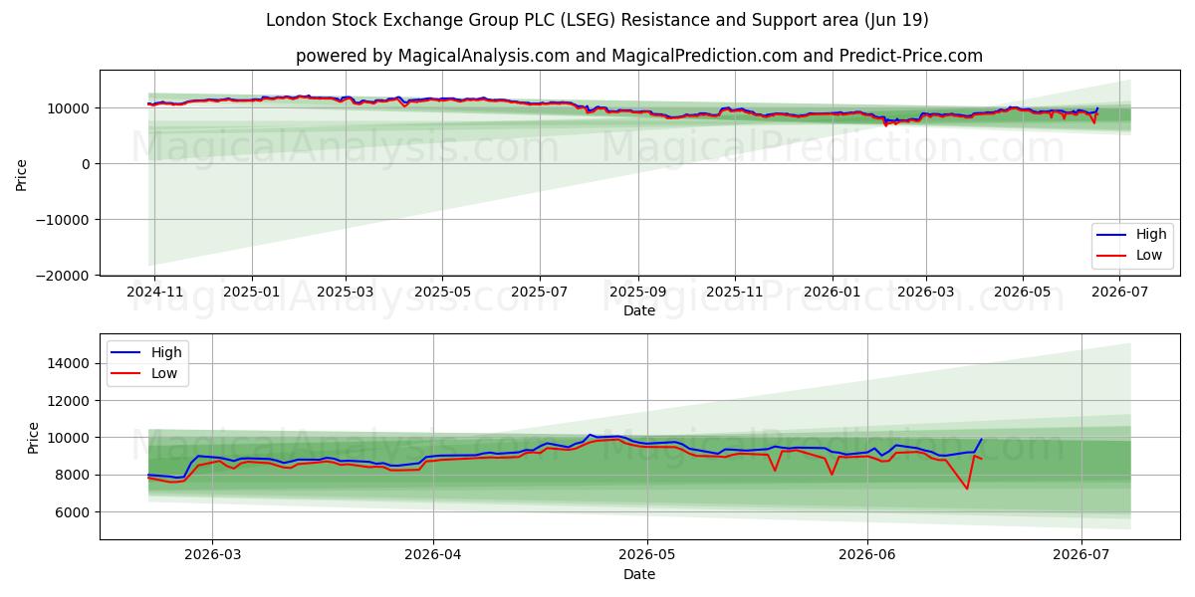Click the '2026-07' date label on upper axis
This screenshot has width=1195, height=597.
[x=1120, y=292]
